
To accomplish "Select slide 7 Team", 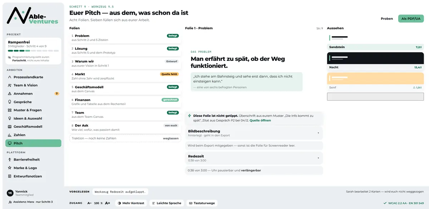I will [x=125, y=115].
